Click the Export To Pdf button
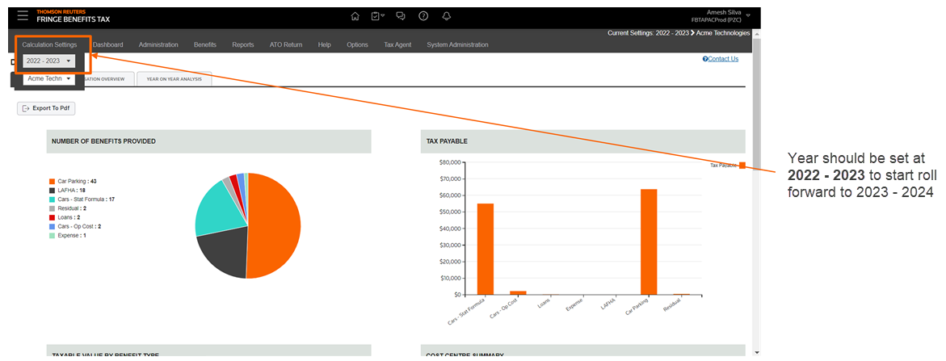This screenshot has height=361, width=946. click(46, 107)
